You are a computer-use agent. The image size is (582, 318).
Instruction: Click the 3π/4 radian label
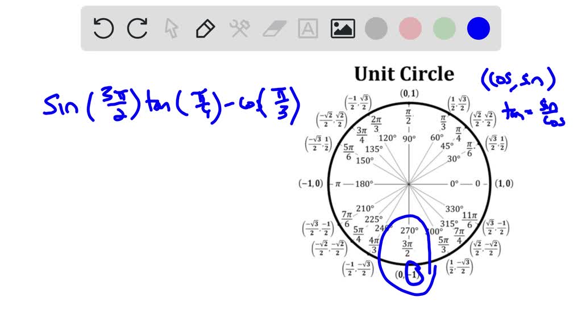coord(361,135)
